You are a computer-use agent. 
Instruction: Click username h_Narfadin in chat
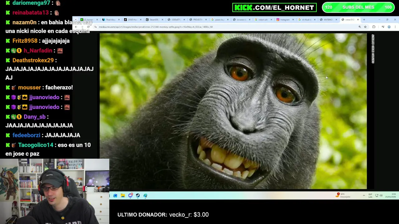(38, 50)
